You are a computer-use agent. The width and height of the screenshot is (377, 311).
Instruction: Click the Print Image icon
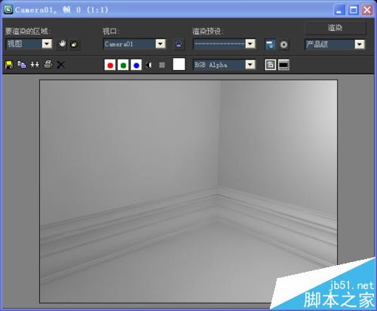coord(48,65)
